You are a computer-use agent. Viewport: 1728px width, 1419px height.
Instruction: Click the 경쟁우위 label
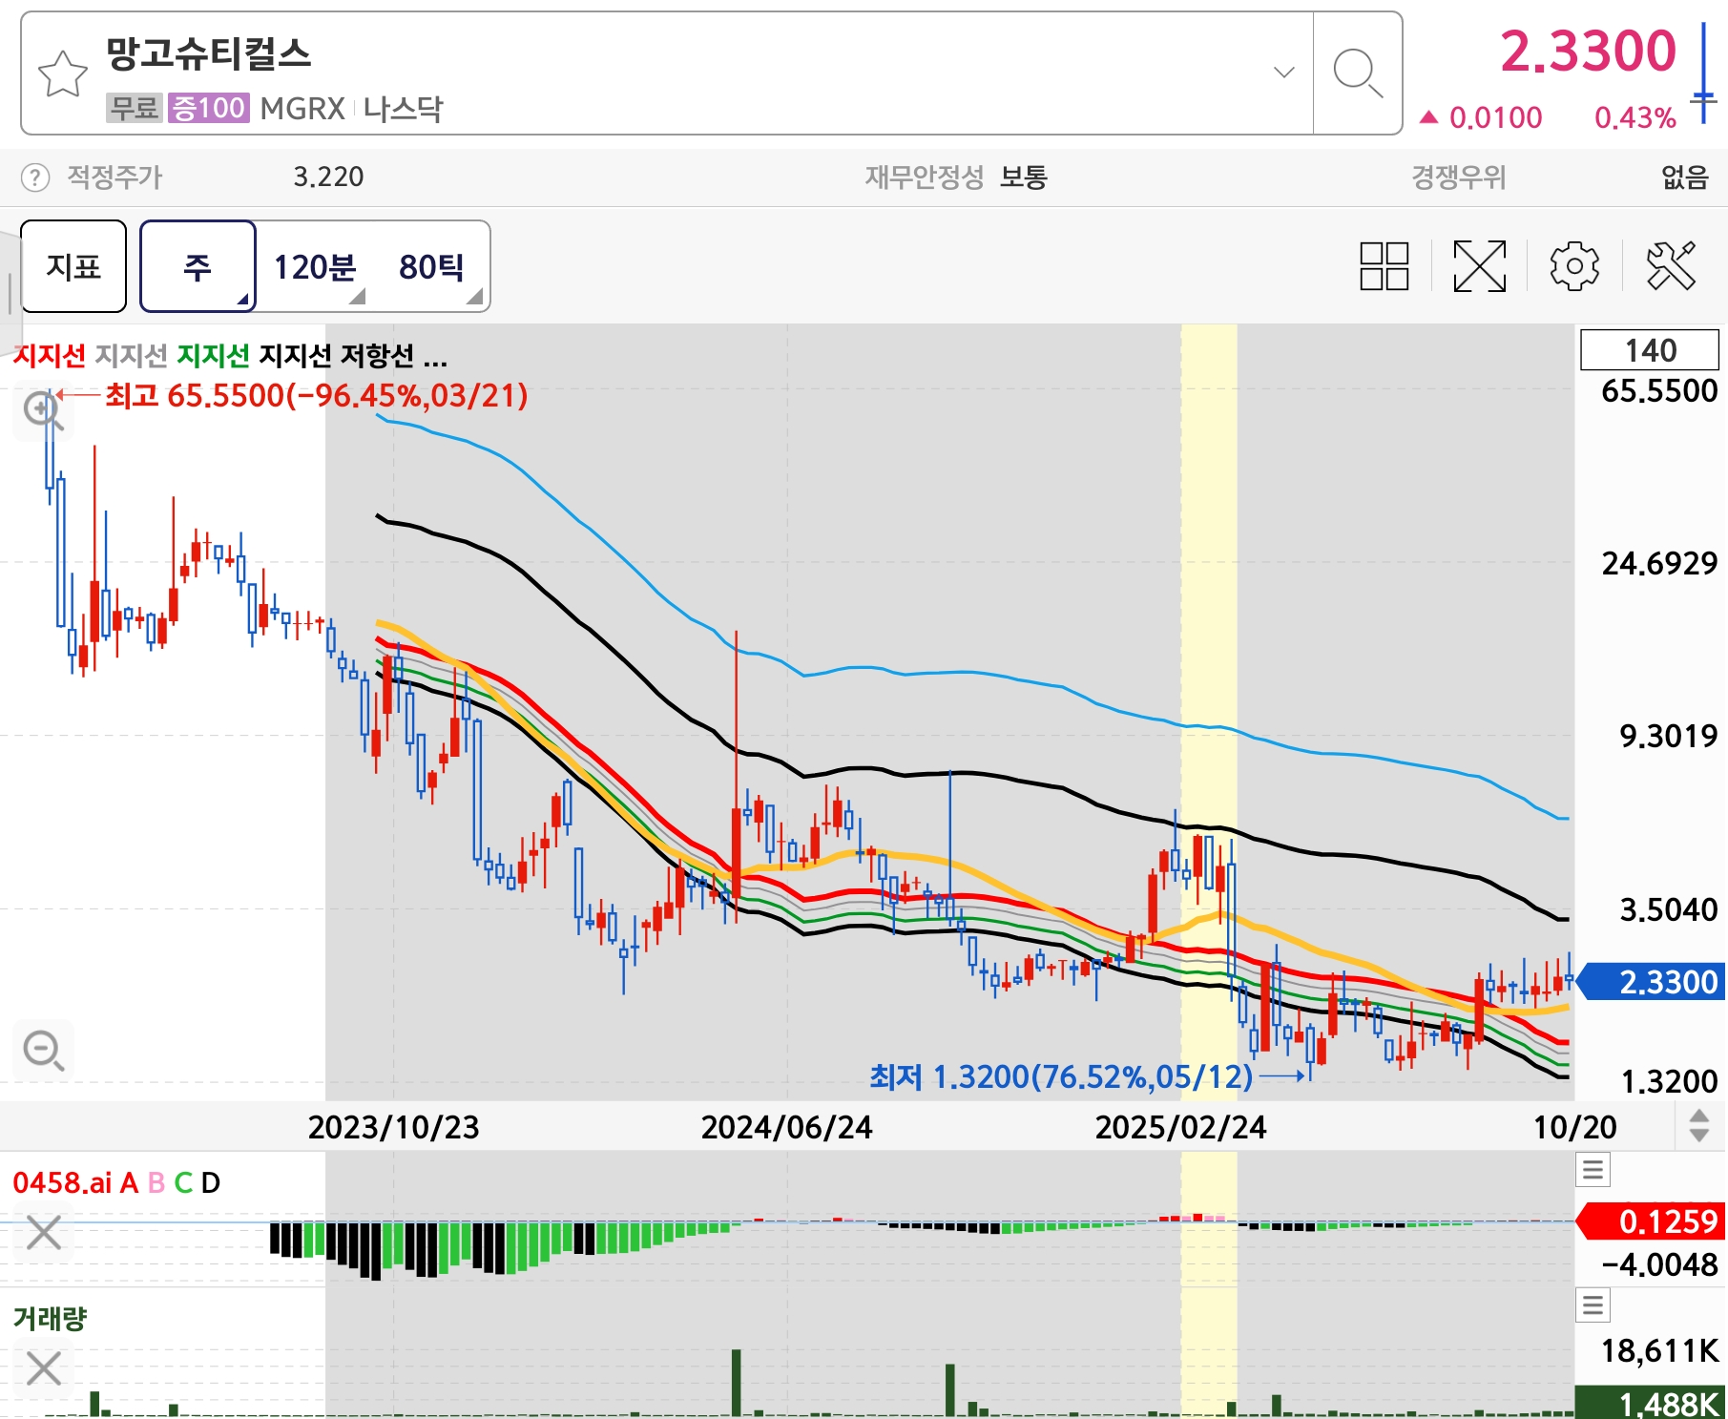pos(1458,177)
